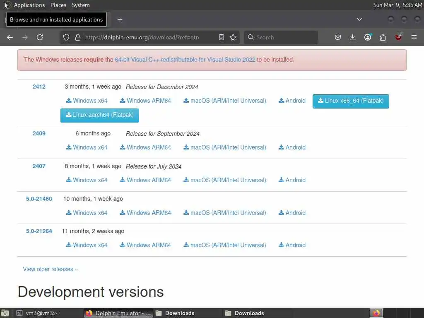Open the Places menu
Screen dimensions: 424x318
tap(58, 5)
